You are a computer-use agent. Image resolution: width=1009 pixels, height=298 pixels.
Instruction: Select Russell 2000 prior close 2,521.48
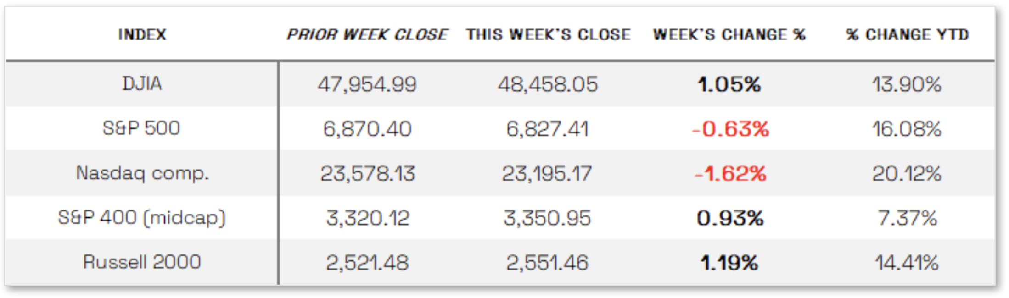point(367,263)
